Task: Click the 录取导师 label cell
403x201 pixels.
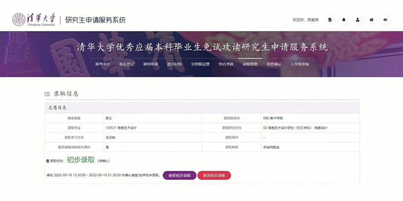Action: pos(232,137)
